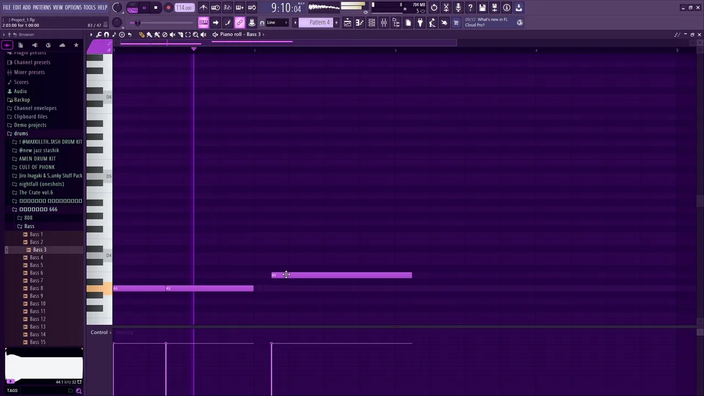Click the tempo 114 BPM field
Image resolution: width=704 pixels, height=396 pixels.
184,8
